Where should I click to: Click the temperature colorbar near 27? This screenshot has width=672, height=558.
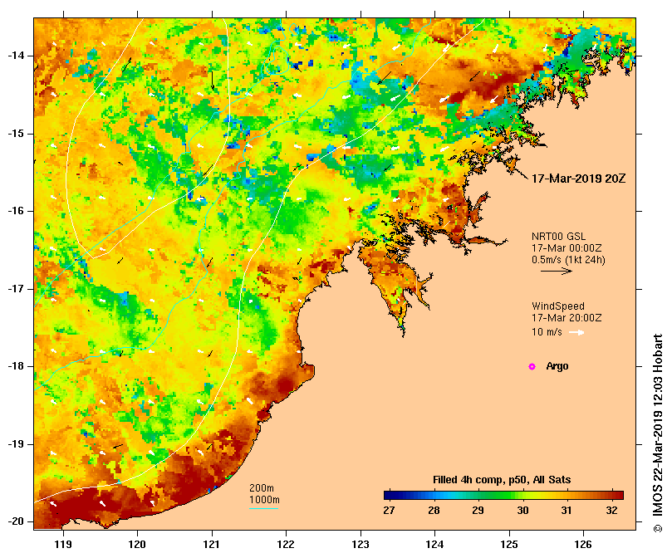(389, 496)
